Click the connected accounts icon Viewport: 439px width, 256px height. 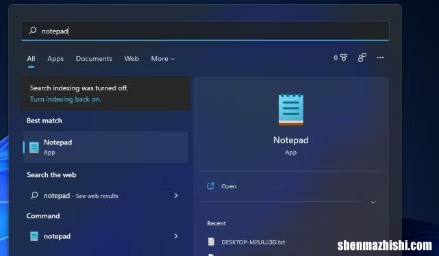point(362,57)
